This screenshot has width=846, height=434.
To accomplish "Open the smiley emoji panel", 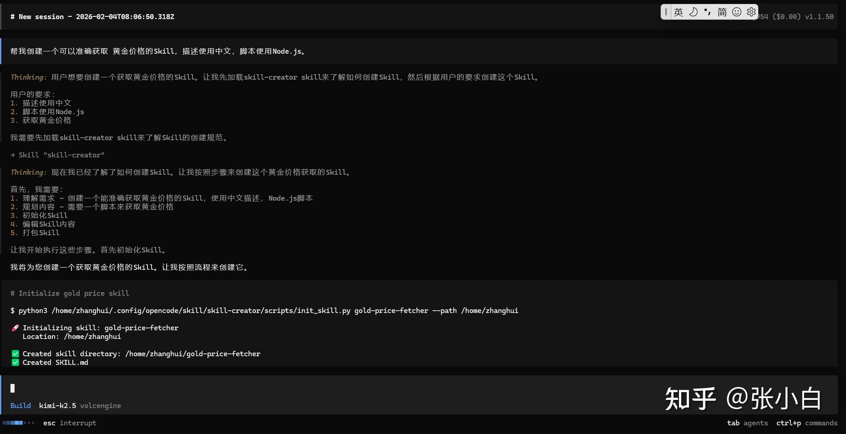I will [x=737, y=12].
